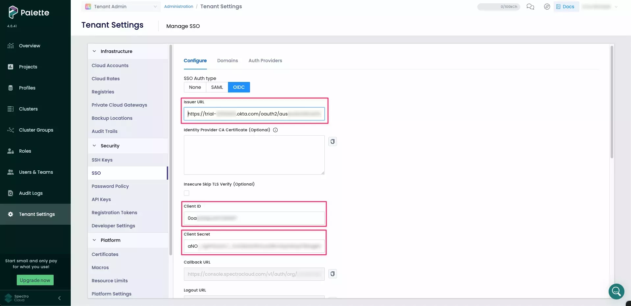Screen dimensions: 631x306
Task: Open the Roles sidebar icon
Action: click(11, 151)
